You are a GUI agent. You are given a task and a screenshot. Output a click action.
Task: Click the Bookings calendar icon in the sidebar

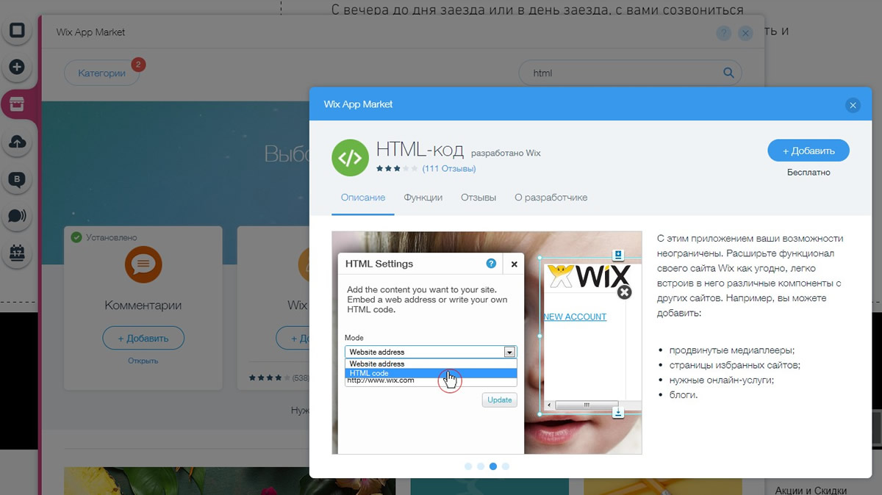[x=17, y=253]
